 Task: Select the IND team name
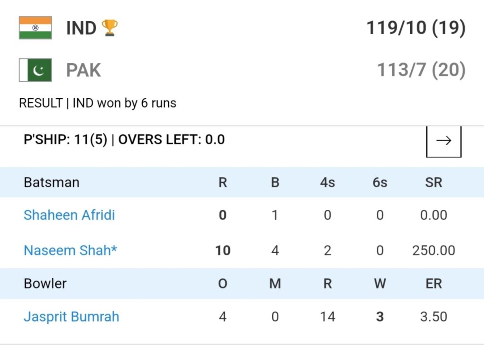click(x=81, y=28)
